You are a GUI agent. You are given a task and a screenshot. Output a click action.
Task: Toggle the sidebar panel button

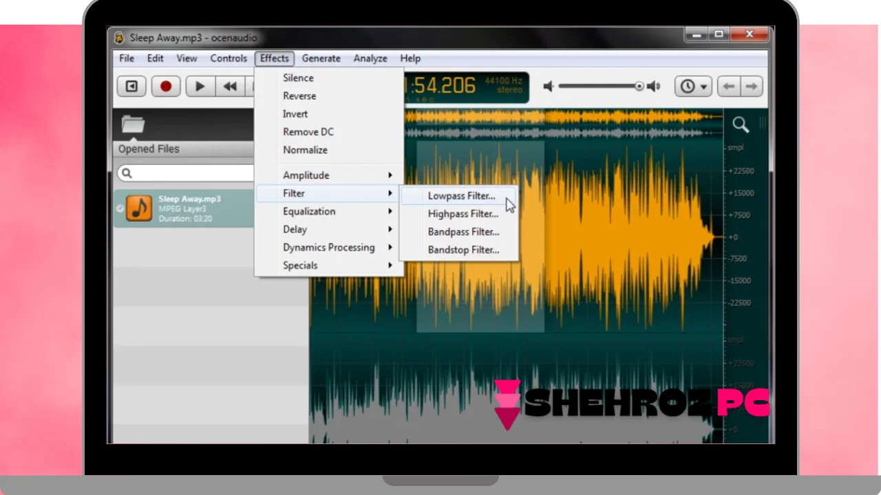click(131, 87)
